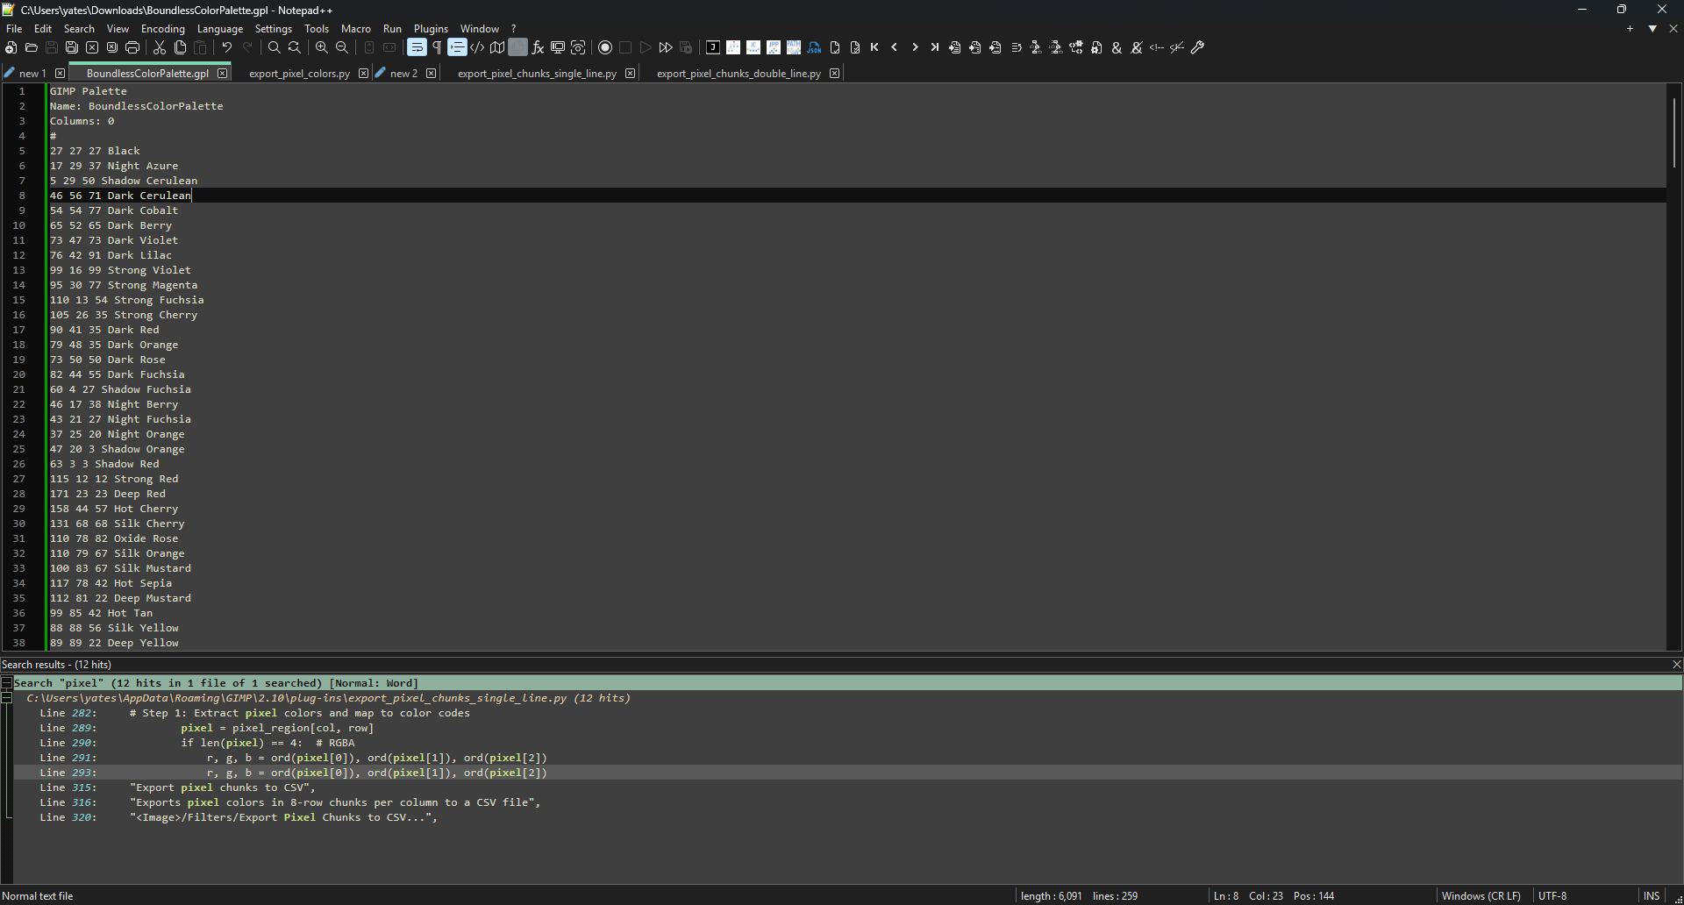
Task: Create a new document with toolbar icon
Action: click(x=11, y=47)
